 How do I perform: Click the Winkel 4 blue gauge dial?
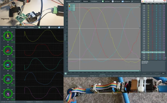point(8,79)
